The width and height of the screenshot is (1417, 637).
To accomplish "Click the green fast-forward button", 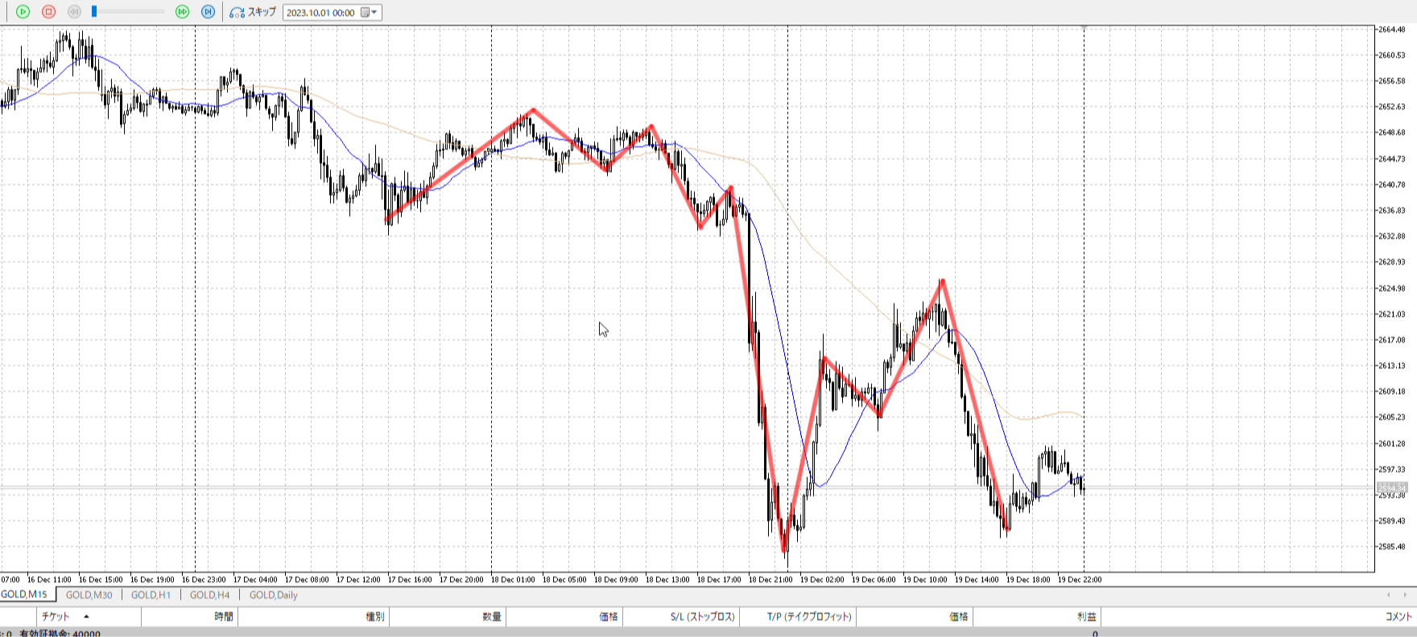I will [x=183, y=12].
